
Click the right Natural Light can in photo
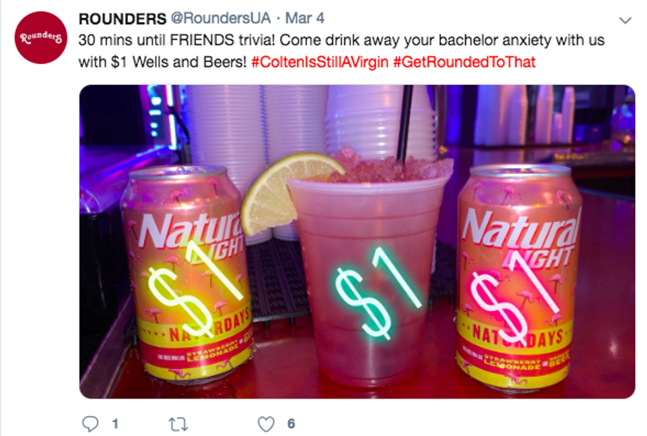pyautogui.click(x=519, y=277)
